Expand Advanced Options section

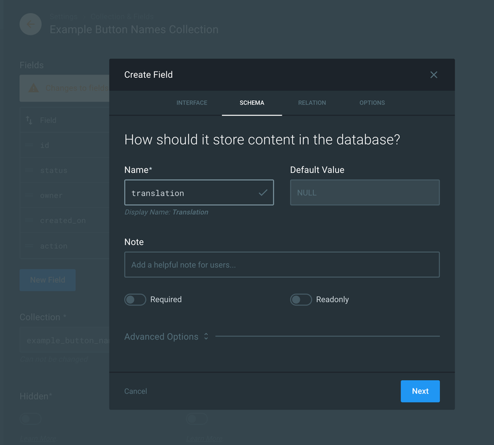coord(167,336)
